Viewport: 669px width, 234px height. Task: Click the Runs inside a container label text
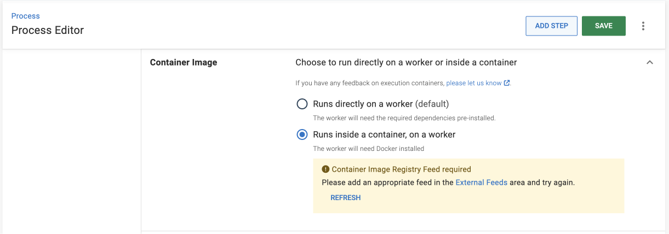point(384,134)
